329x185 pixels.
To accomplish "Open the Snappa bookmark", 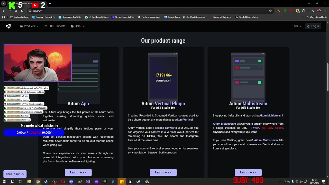I will click(x=44, y=17).
